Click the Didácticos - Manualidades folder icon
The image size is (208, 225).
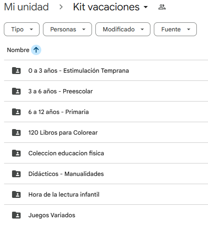pyautogui.click(x=16, y=174)
